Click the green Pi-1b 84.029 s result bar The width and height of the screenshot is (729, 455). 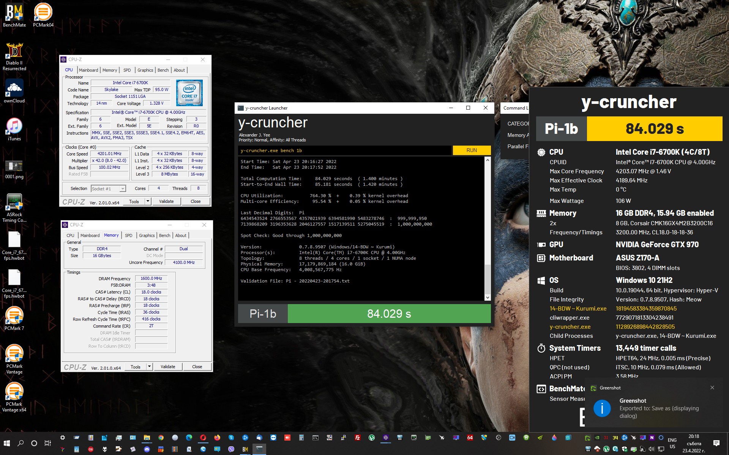[389, 314]
